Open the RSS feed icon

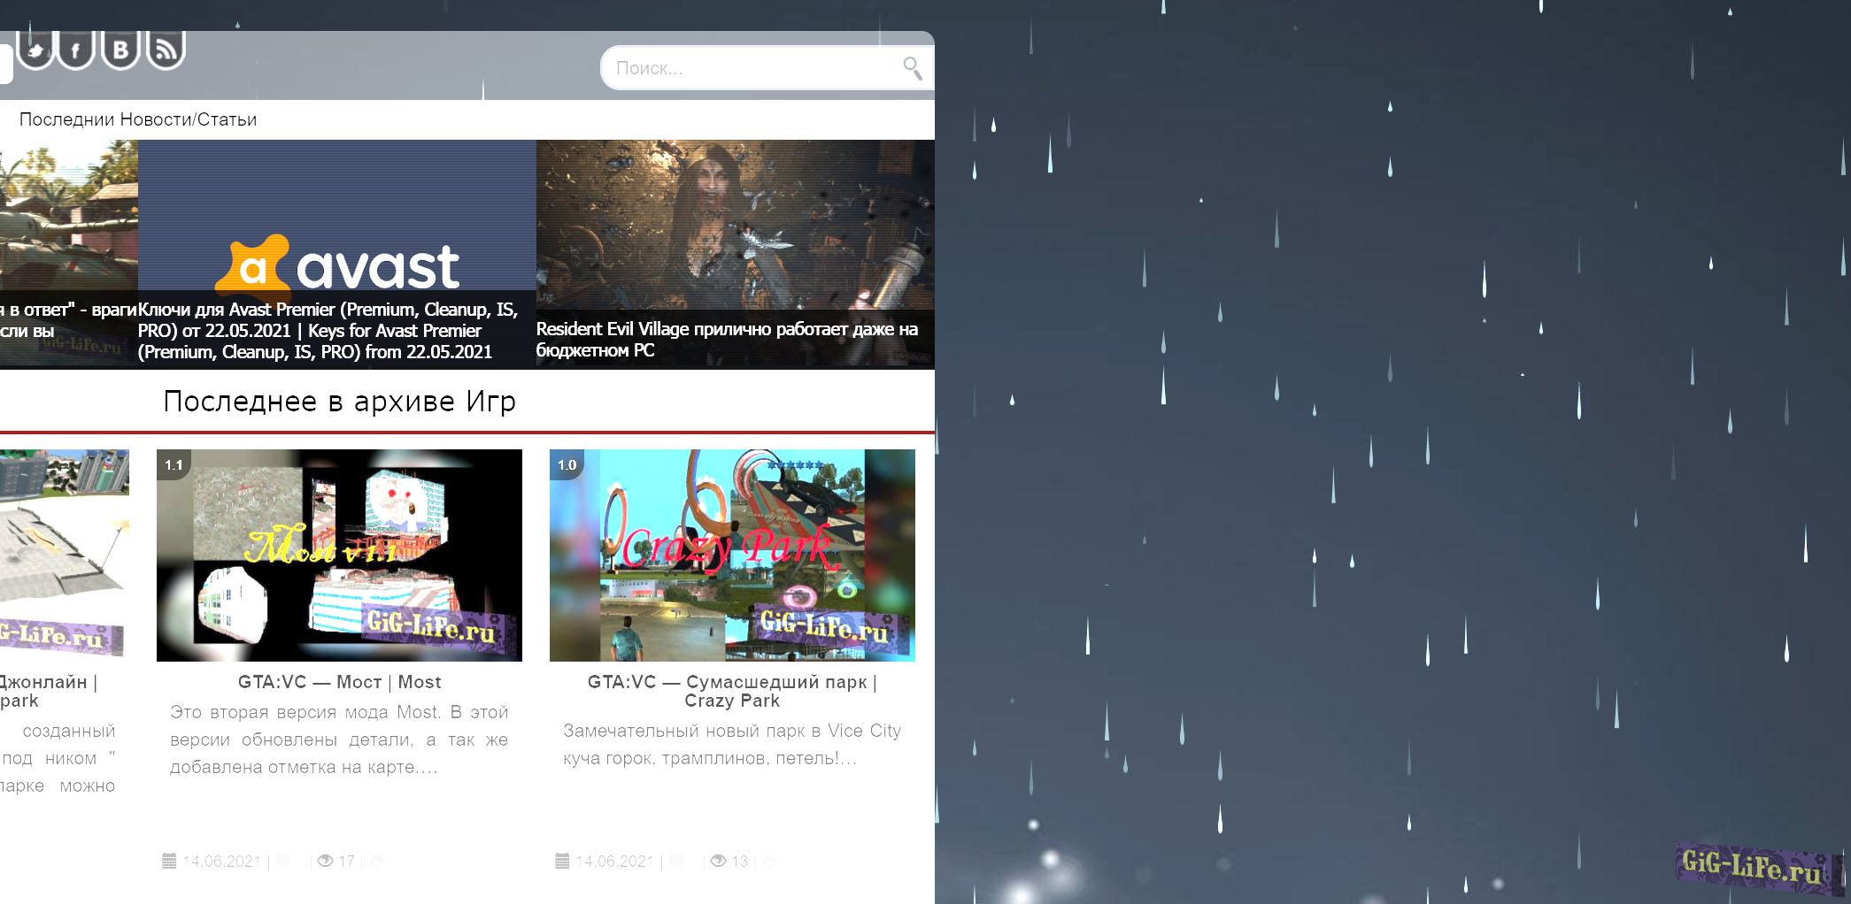(x=165, y=50)
